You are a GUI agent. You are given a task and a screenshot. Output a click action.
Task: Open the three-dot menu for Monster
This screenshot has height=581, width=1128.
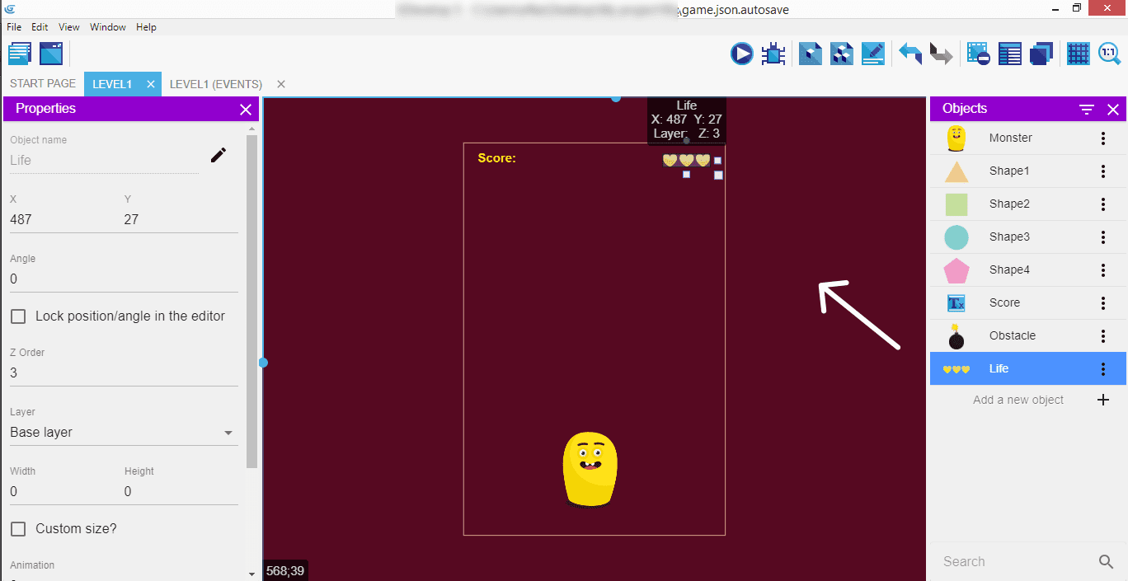tap(1103, 138)
